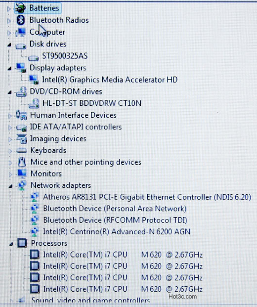Select the HL-DT-ST BDDVDRW CT10N drive
The height and width of the screenshot is (307, 257).
coord(92,103)
